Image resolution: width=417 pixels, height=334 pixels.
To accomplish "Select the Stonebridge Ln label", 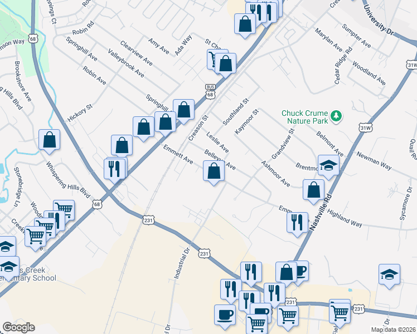I will [x=17, y=187].
